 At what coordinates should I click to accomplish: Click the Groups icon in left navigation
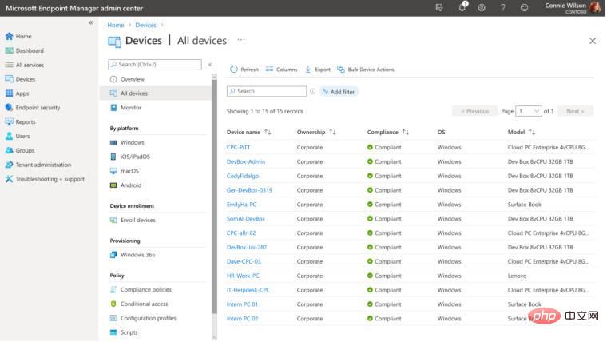10,151
